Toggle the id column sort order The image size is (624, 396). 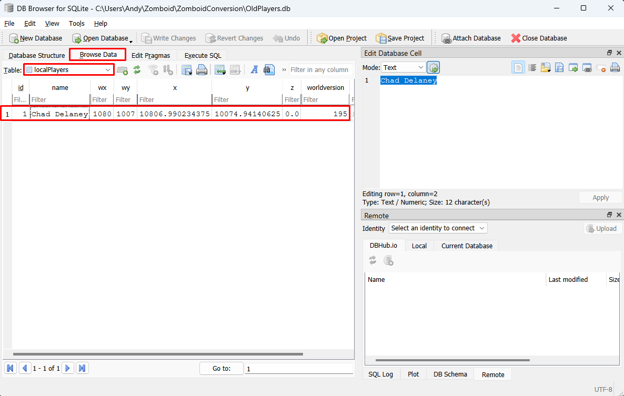pos(21,87)
